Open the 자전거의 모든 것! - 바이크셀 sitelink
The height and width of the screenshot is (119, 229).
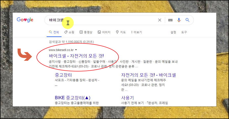tap(148, 75)
